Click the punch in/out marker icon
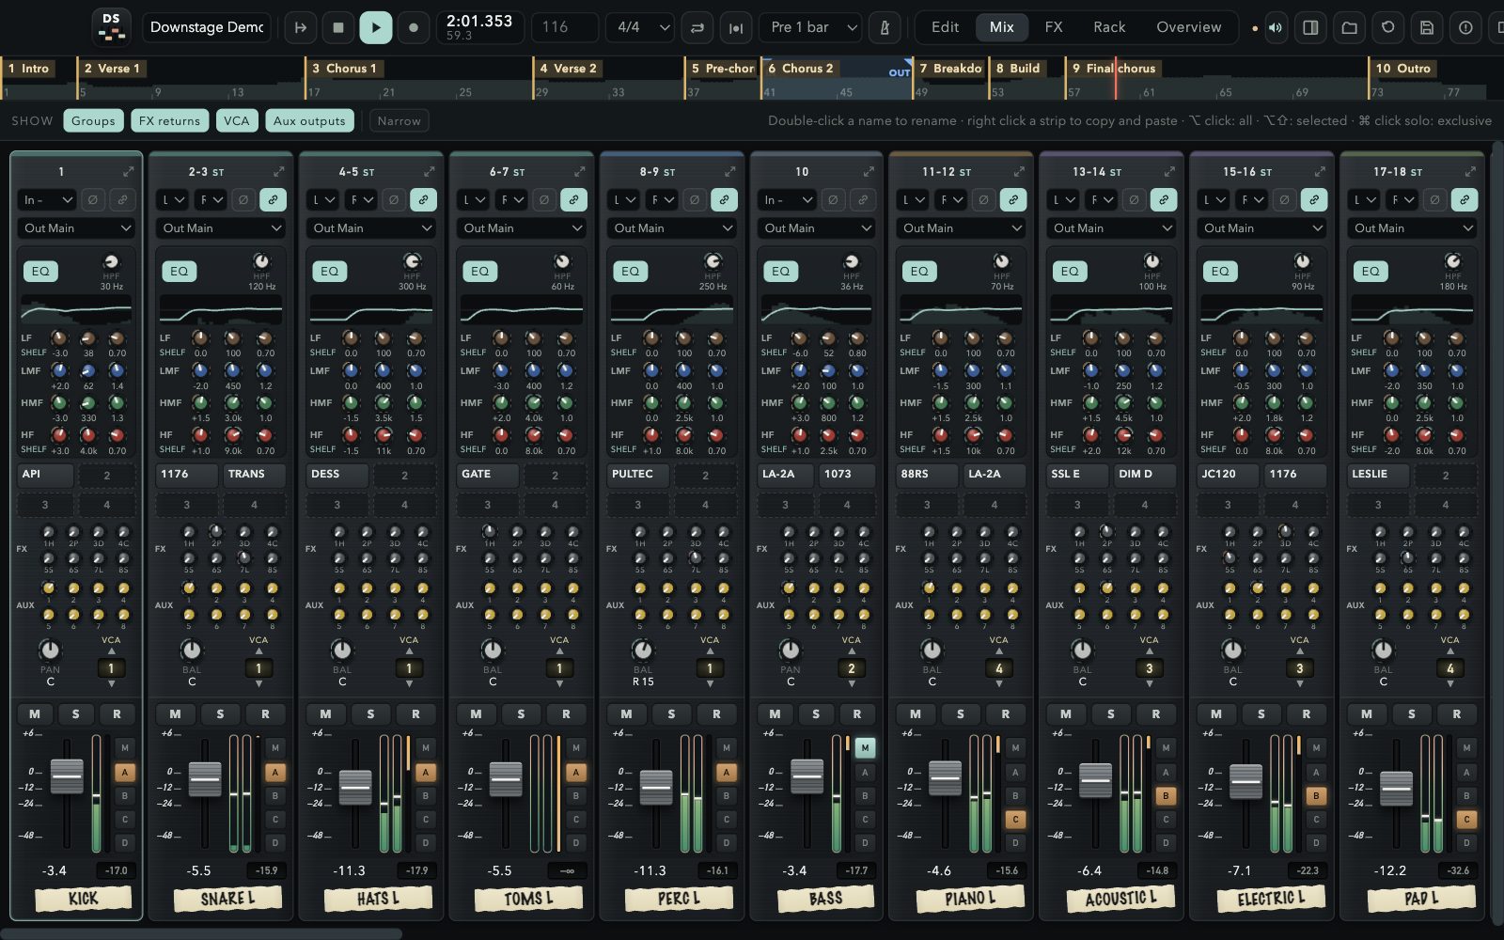The image size is (1504, 940). [736, 27]
